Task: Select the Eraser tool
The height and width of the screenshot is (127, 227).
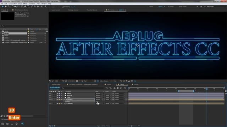Action: click(x=38, y=6)
